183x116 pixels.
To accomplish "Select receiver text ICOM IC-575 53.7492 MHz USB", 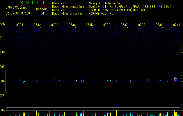I will point(117,10).
